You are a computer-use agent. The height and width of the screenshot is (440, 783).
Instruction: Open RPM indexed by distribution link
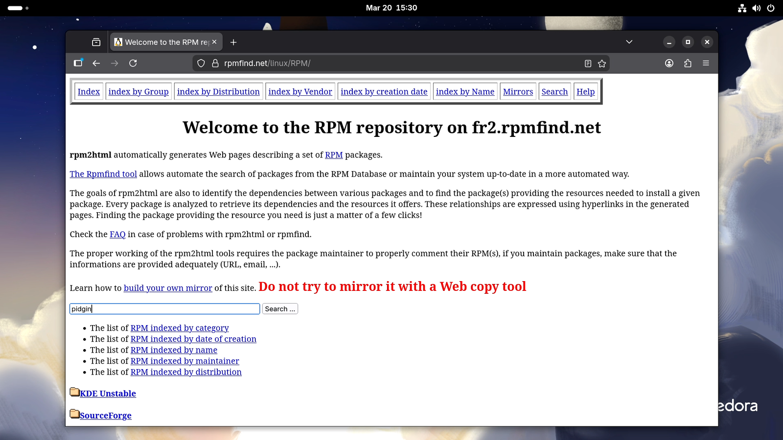186,372
